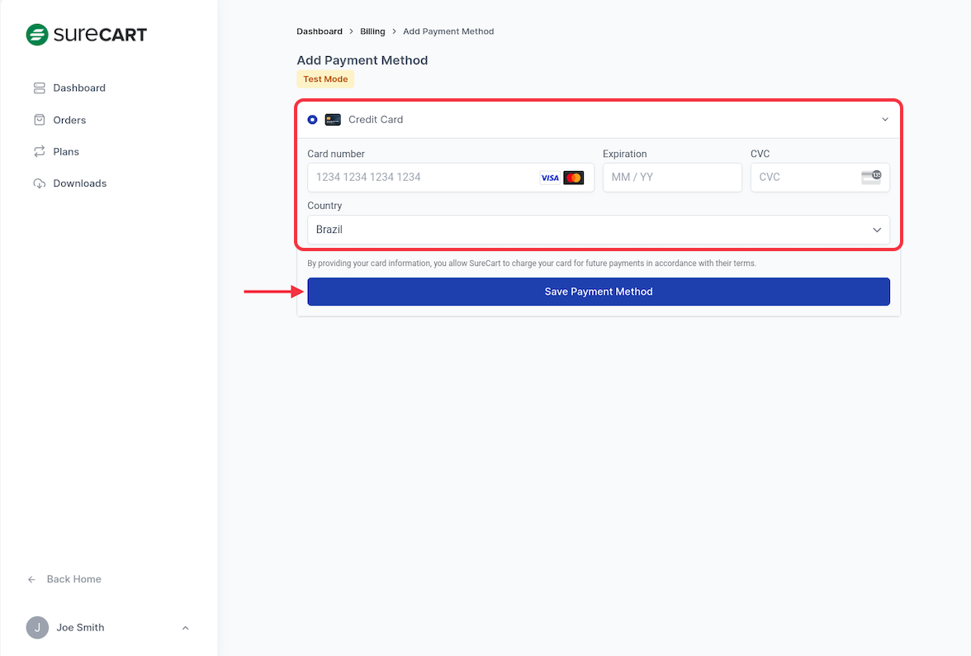Click the Billing breadcrumb link
This screenshot has width=971, height=656.
pyautogui.click(x=372, y=31)
